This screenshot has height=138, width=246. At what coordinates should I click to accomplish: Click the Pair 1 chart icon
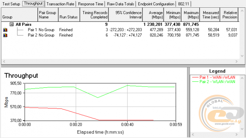point(5,30)
